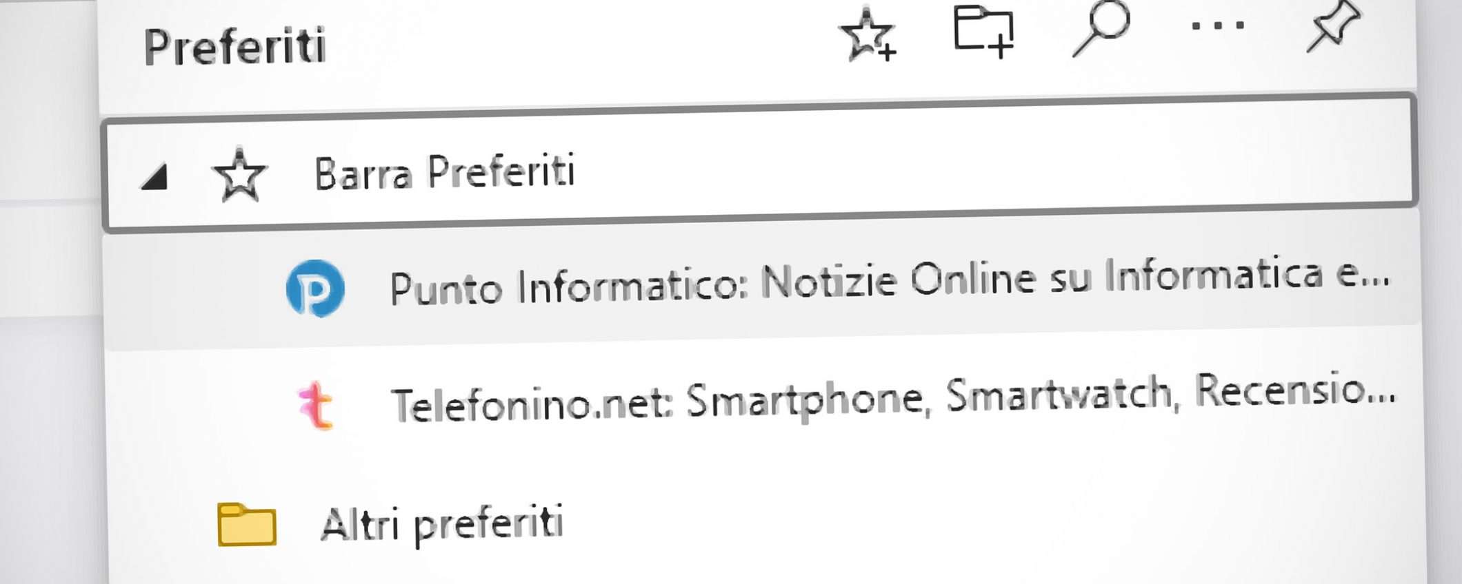Click the pink Telefonino.net favicon
The image size is (1462, 584).
coord(316,406)
